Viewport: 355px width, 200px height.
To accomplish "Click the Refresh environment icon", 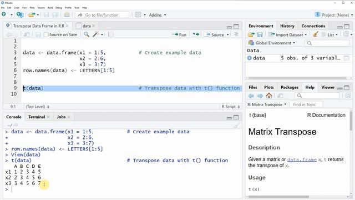I will [346, 34].
